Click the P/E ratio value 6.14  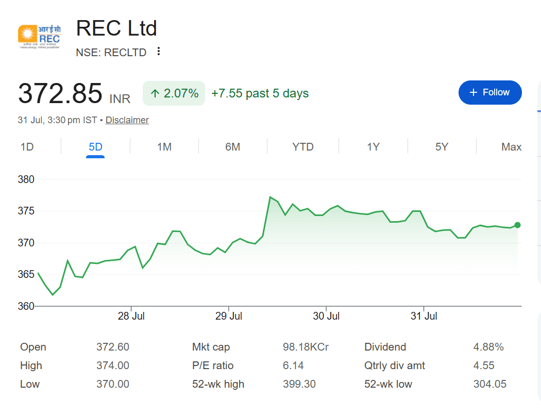tap(293, 366)
